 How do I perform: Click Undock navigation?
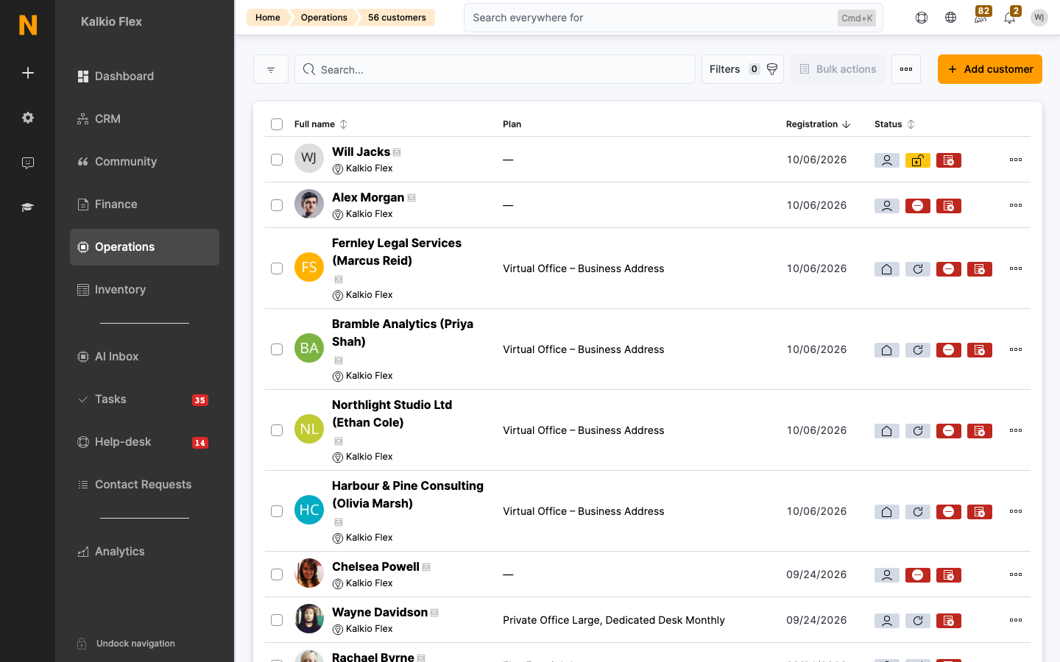point(126,644)
